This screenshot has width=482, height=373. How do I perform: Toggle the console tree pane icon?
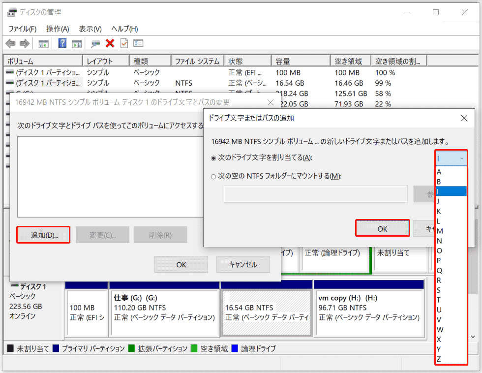[x=43, y=43]
